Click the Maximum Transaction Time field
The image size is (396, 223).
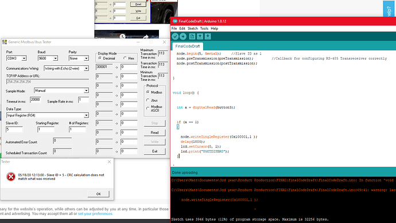(x=163, y=53)
